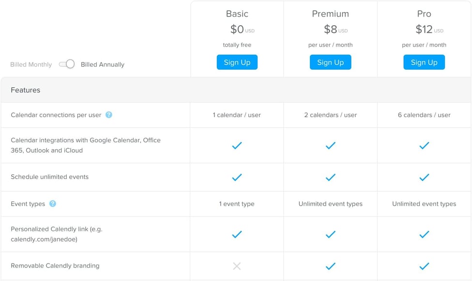Click help icon next to Event types

53,204
